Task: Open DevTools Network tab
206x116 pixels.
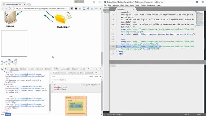Action: [40, 69]
